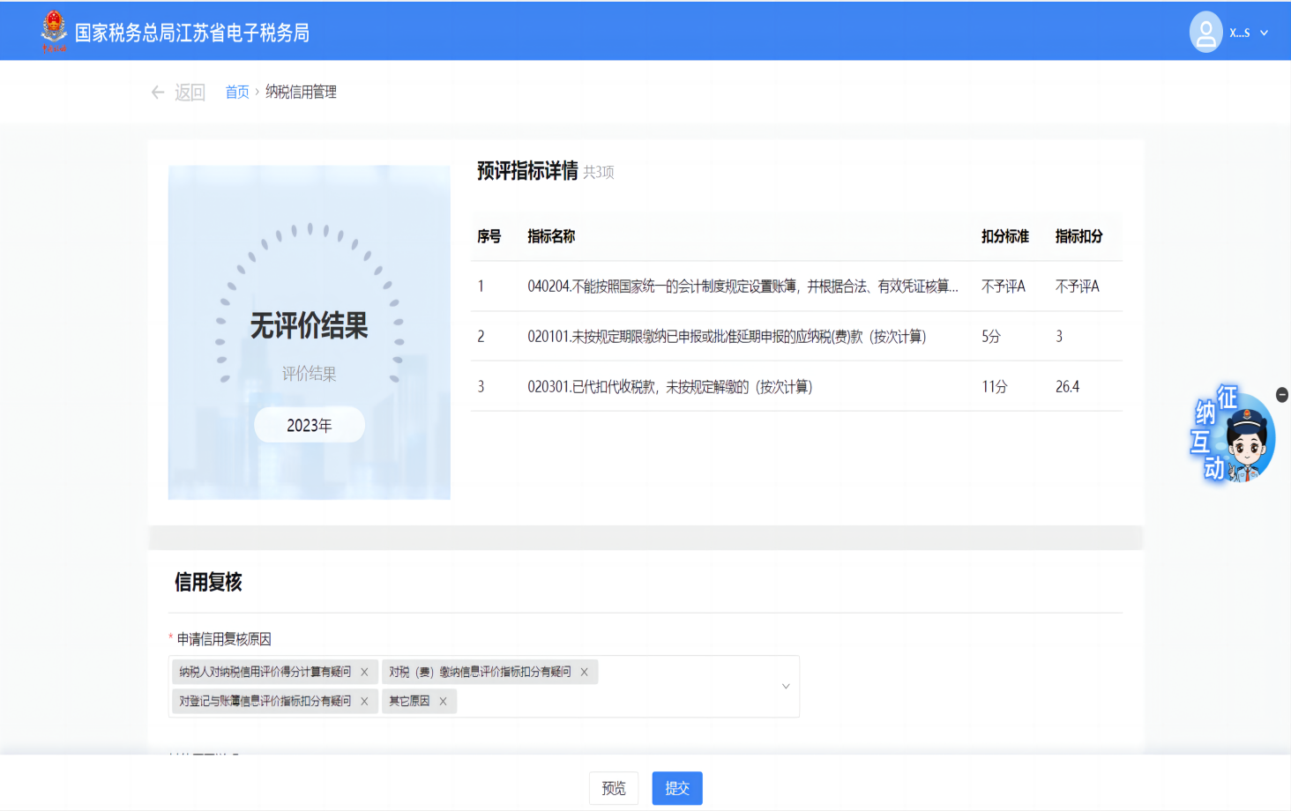Go back via 返回 link
The width and height of the screenshot is (1291, 811).
pos(190,93)
